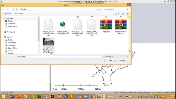176x99 pixels.
Task: Click New folder button
Action: click(x=19, y=13)
